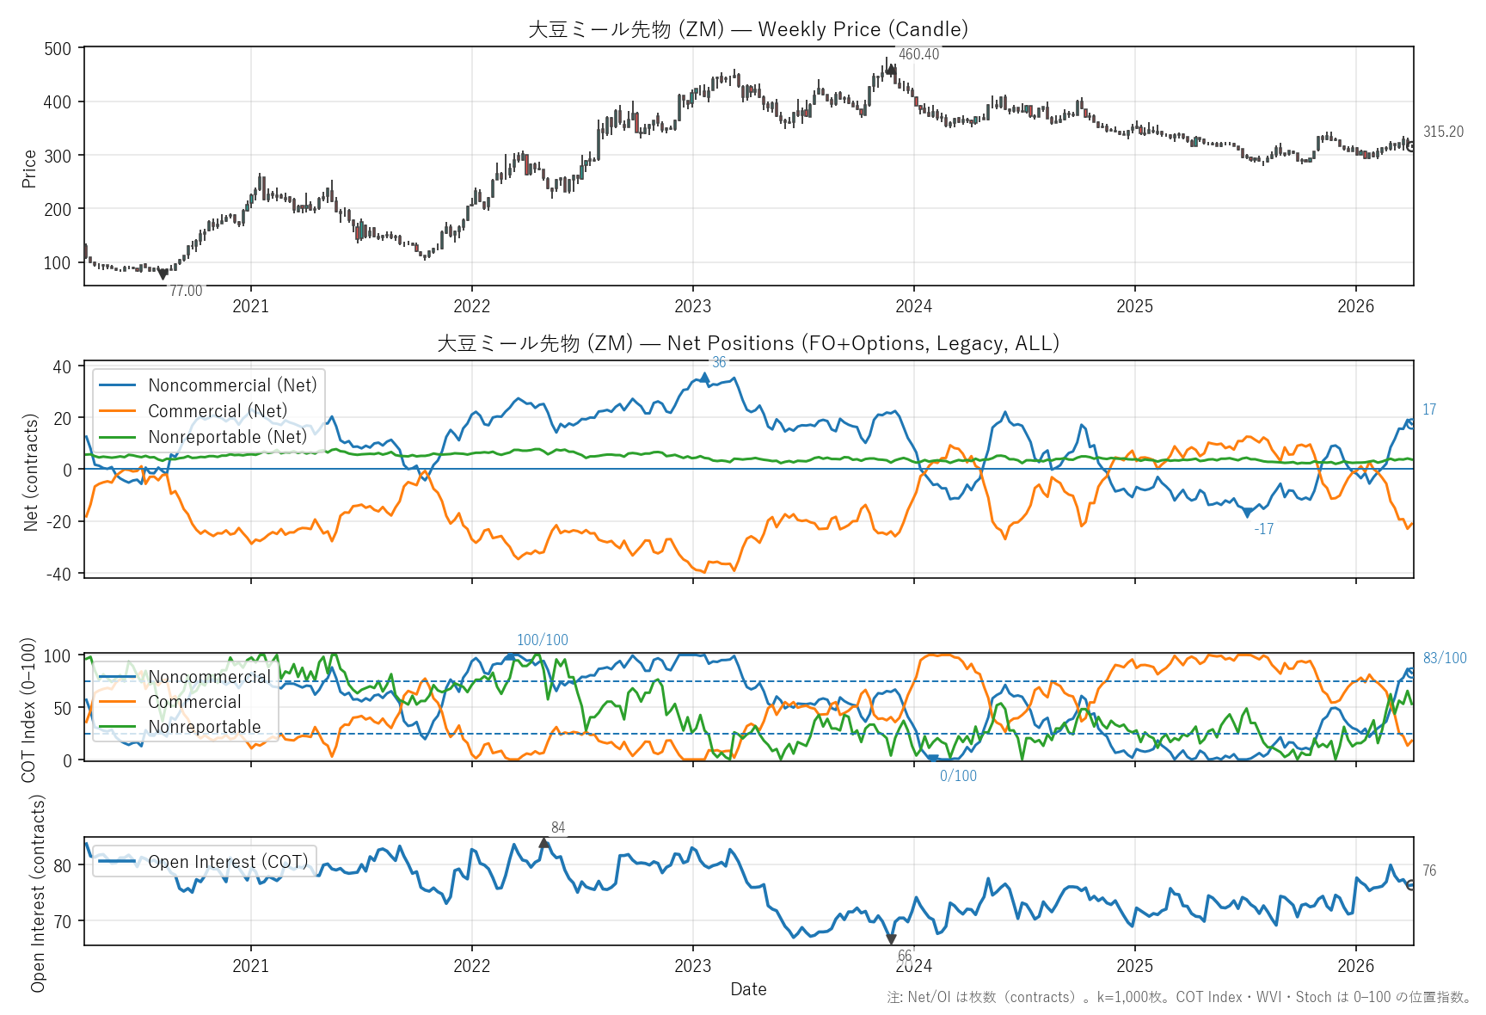Click the 83/100 latest COT Index label
The height and width of the screenshot is (1015, 1486).
(x=1445, y=658)
